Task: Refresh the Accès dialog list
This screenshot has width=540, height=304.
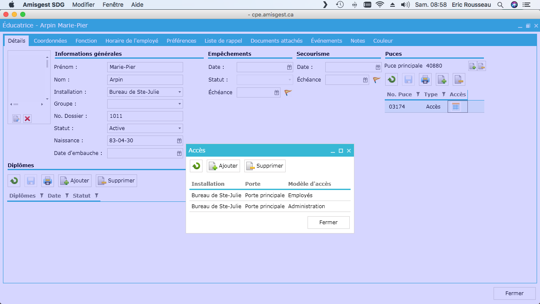Action: 196,166
